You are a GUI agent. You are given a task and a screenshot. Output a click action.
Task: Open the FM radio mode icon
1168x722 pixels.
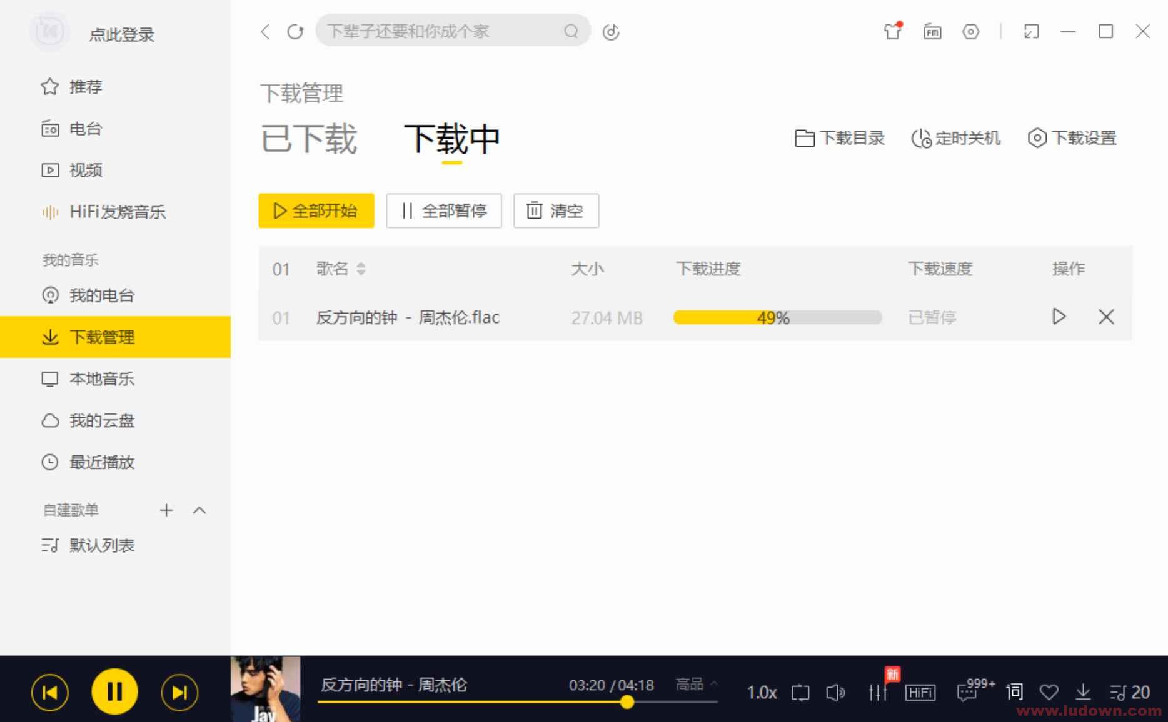click(932, 31)
